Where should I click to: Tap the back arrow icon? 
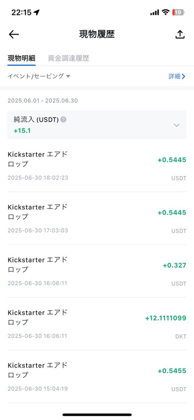coord(14,34)
